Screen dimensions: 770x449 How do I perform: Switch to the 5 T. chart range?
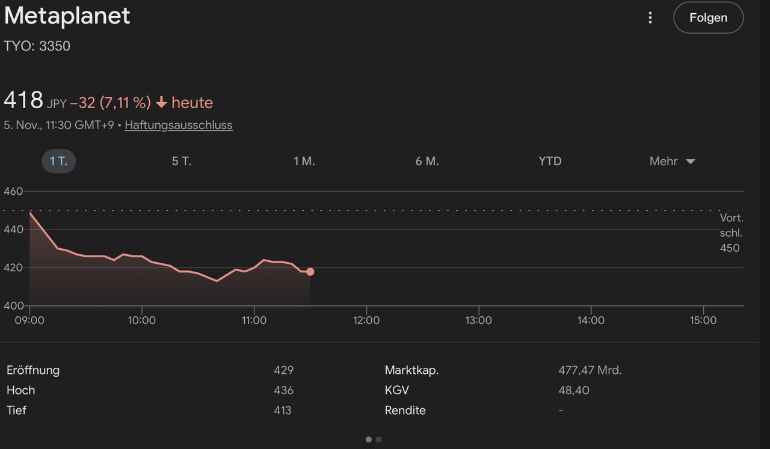(x=182, y=161)
